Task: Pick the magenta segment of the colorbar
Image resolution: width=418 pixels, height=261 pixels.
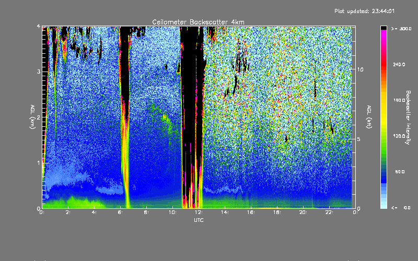Action: 384,32
